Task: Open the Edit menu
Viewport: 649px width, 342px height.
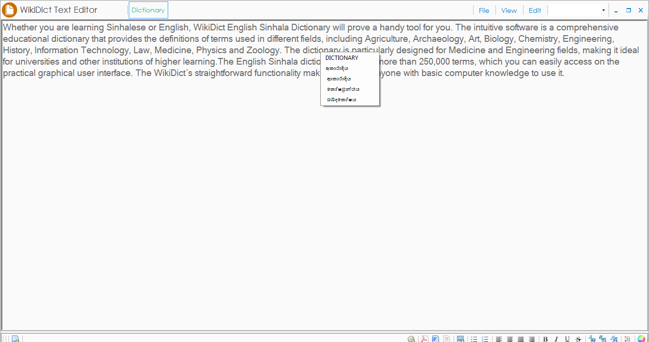Action: click(535, 10)
